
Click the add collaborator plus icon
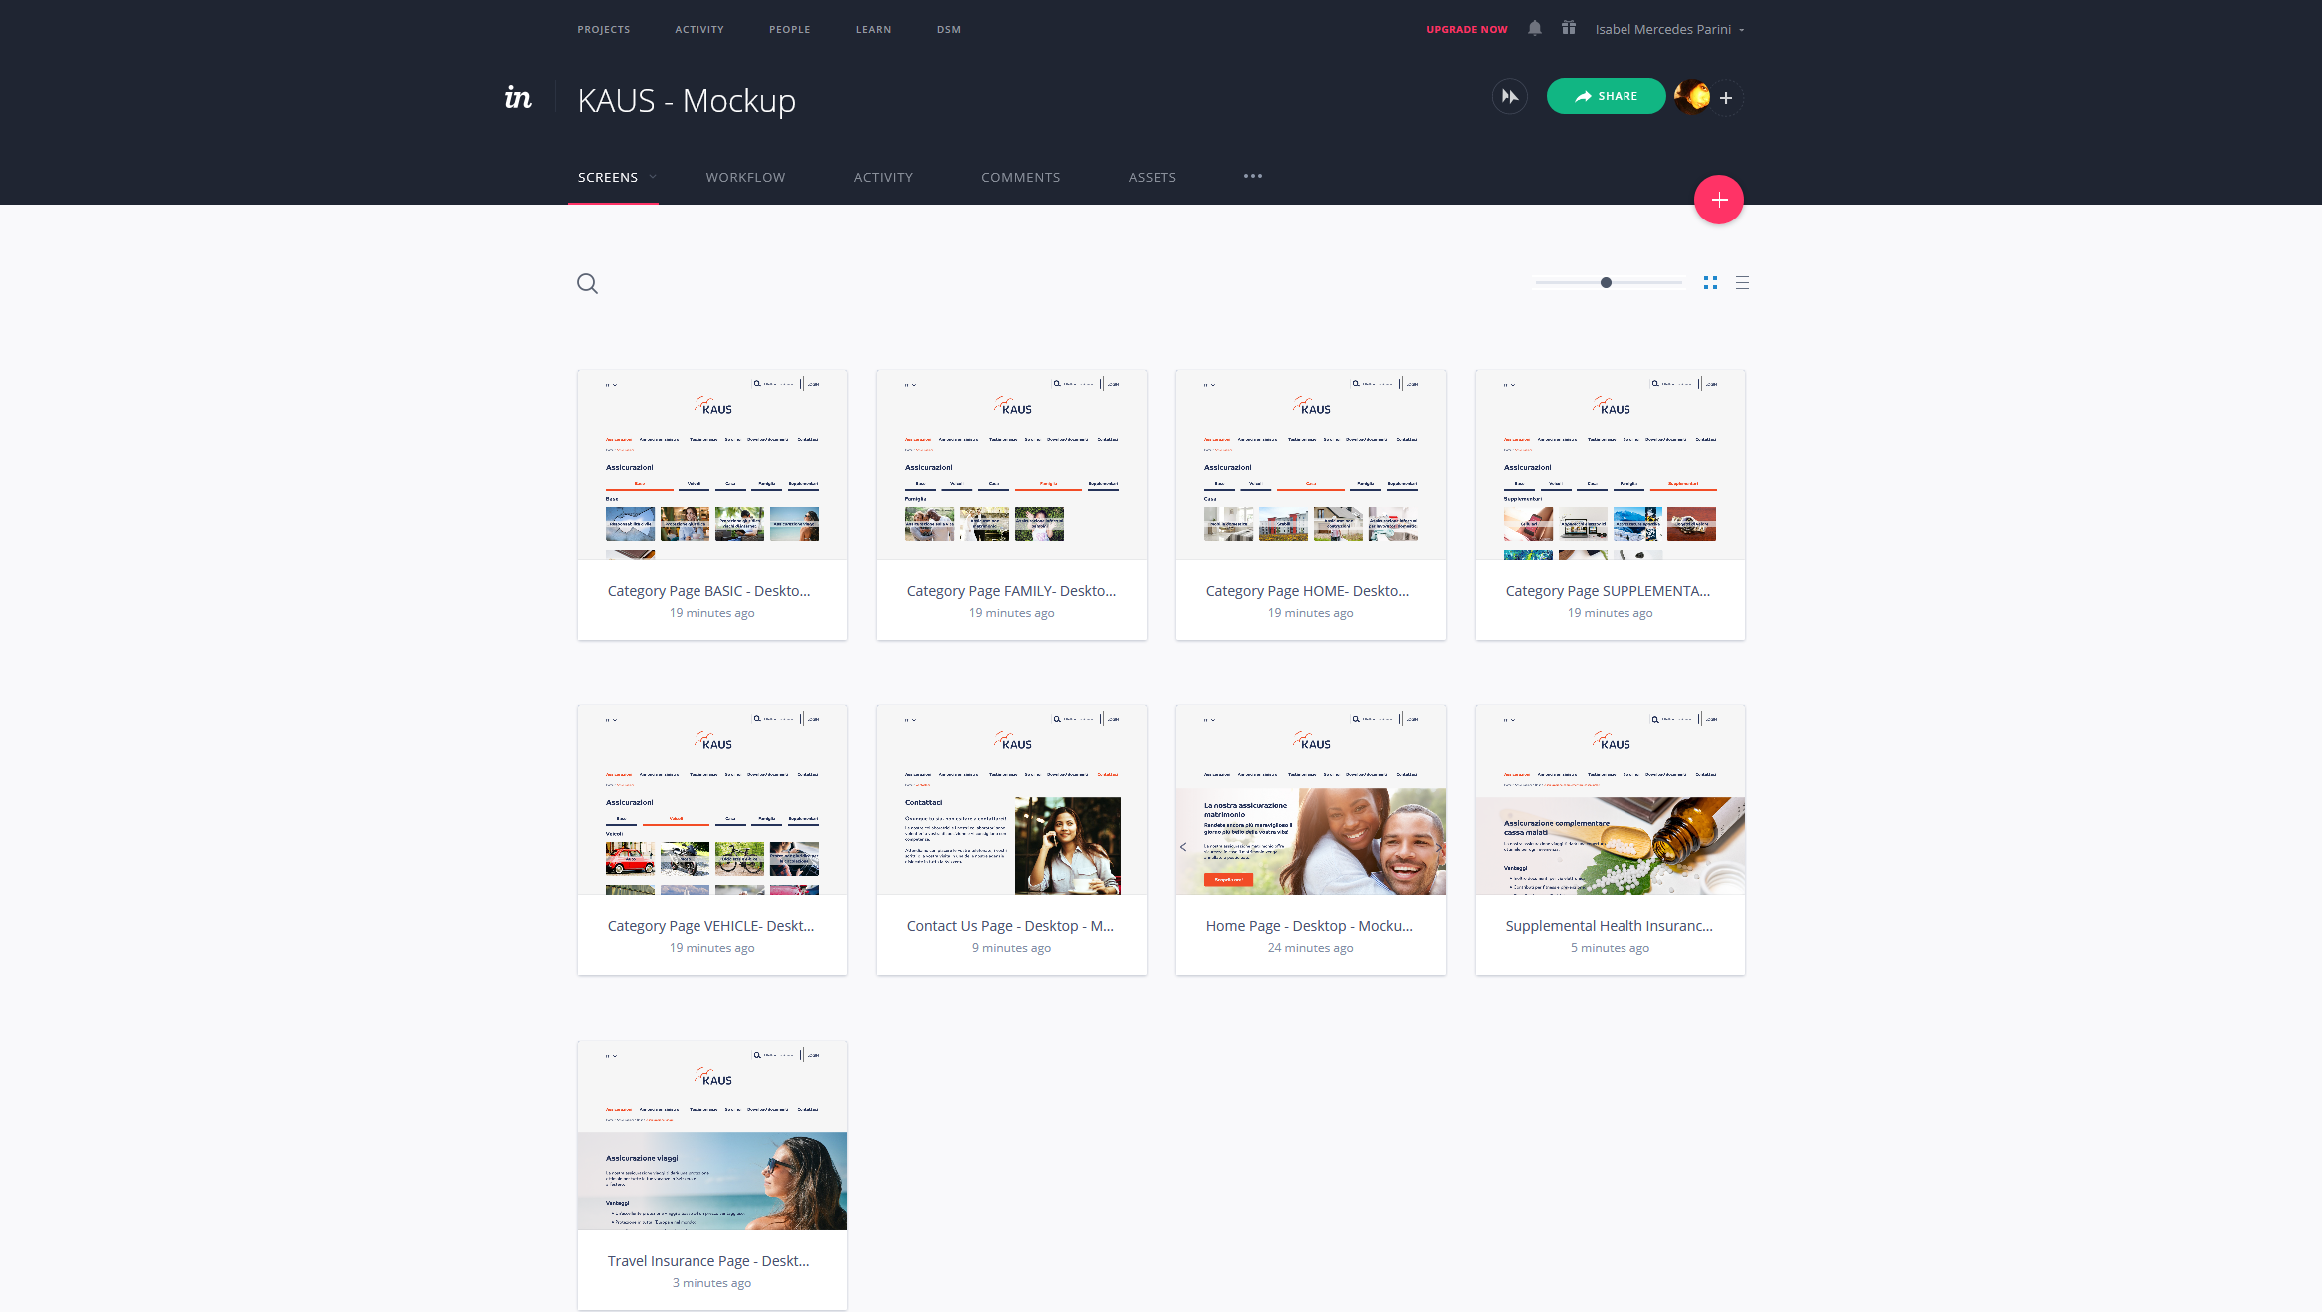click(x=1727, y=97)
